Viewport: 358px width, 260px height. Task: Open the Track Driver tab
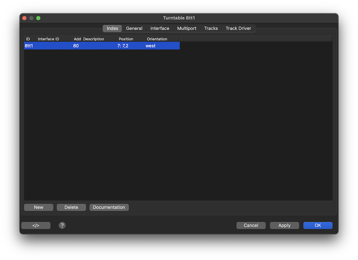tap(238, 28)
